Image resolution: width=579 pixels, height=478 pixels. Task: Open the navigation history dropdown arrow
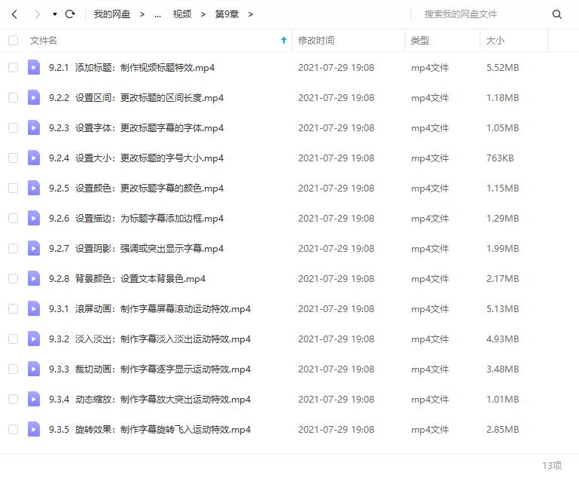[x=55, y=14]
